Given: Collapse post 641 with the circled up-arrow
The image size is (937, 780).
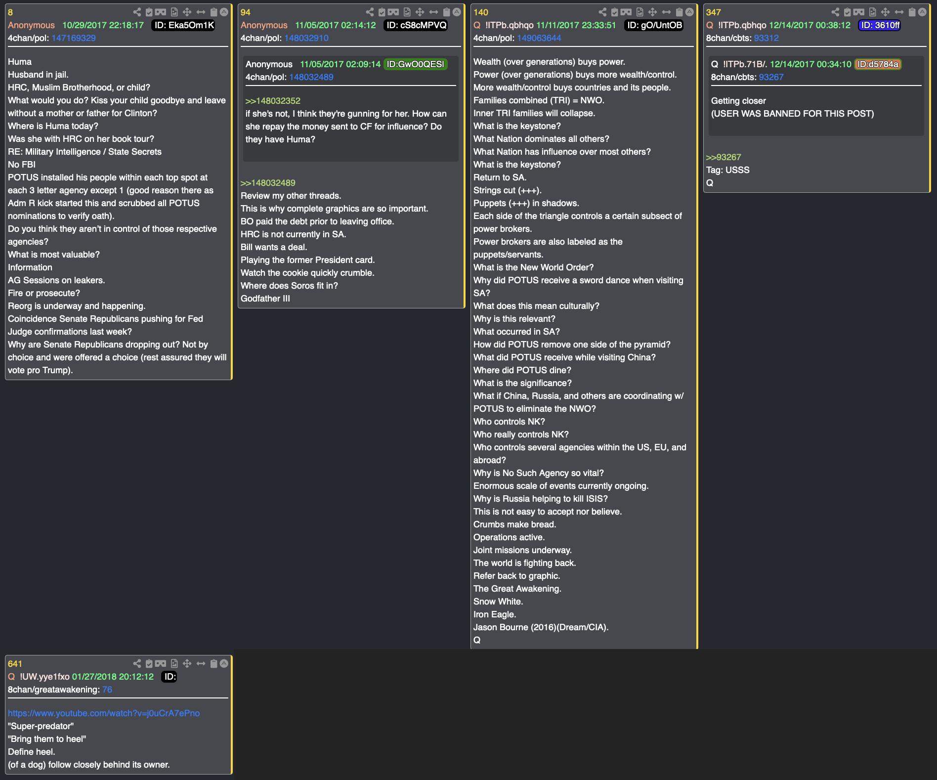Looking at the screenshot, I should point(224,663).
